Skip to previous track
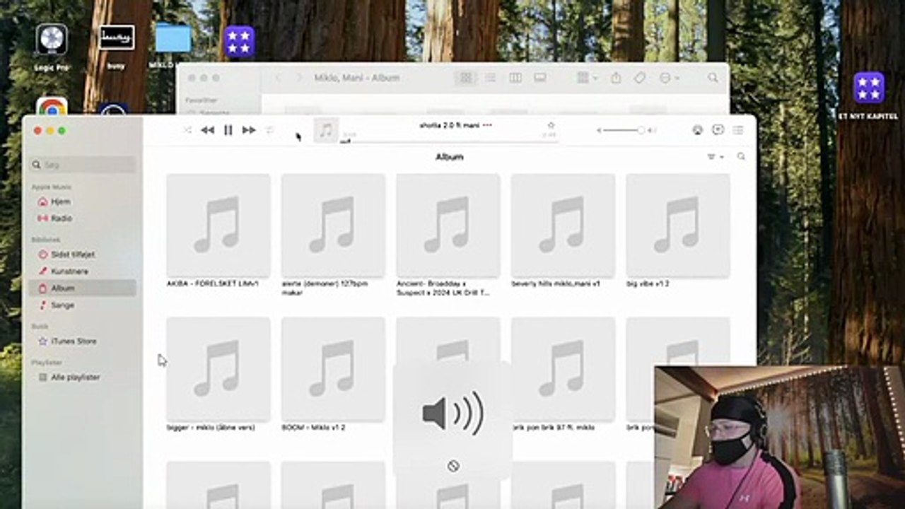Screen dimensions: 905x509 point(207,130)
